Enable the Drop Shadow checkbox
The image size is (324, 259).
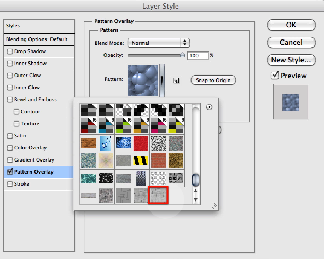[x=10, y=51]
